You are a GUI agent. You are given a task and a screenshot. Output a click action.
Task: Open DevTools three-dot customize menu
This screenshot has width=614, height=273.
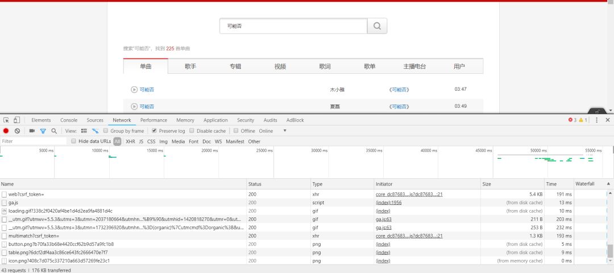[596, 120]
